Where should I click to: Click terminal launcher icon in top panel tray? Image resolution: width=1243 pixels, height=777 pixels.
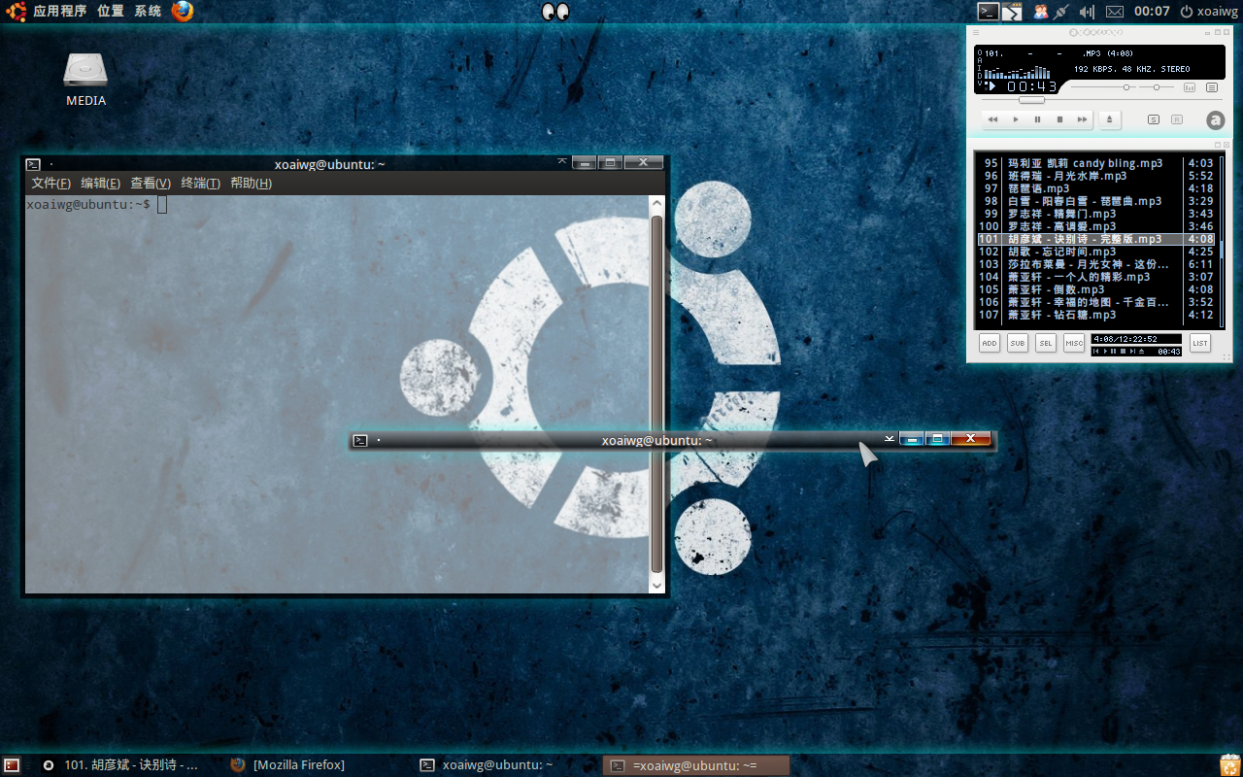click(x=988, y=12)
